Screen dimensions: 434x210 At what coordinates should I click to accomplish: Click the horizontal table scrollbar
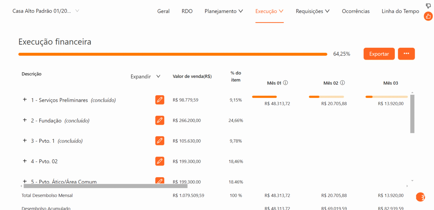pos(105,186)
